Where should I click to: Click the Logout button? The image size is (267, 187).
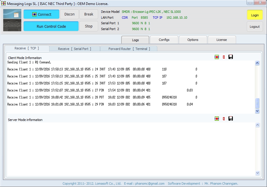(255, 27)
